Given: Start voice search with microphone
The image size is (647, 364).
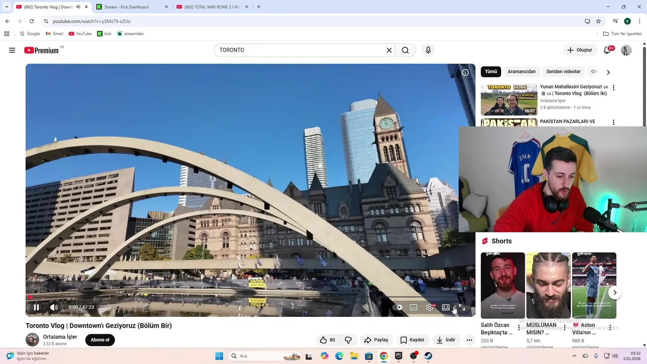Looking at the screenshot, I should [x=428, y=50].
